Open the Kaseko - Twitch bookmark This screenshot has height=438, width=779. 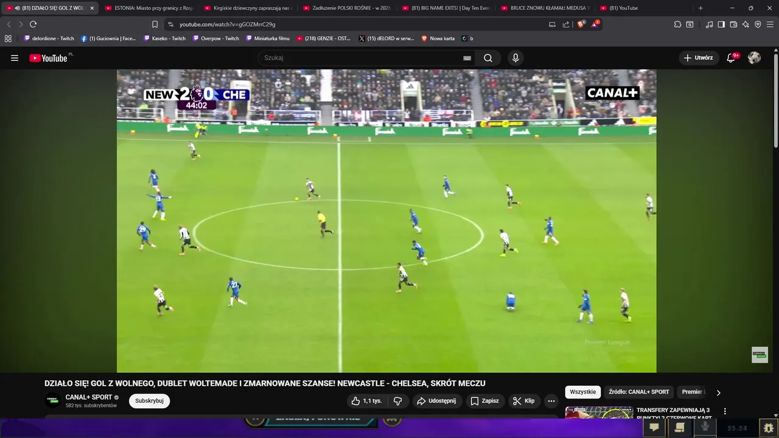click(x=165, y=38)
